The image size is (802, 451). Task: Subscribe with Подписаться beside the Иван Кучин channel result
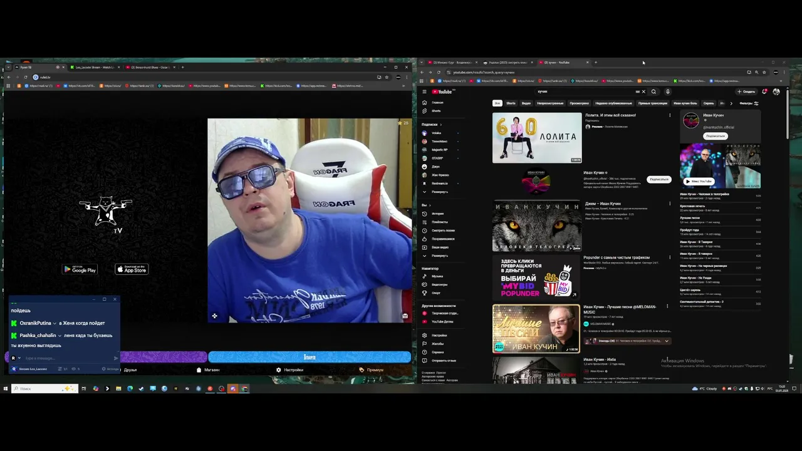(659, 179)
